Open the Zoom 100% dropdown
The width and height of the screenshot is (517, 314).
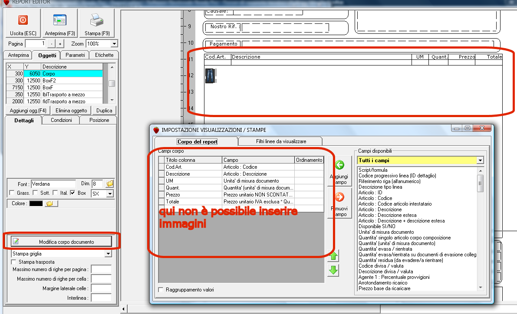pyautogui.click(x=114, y=44)
